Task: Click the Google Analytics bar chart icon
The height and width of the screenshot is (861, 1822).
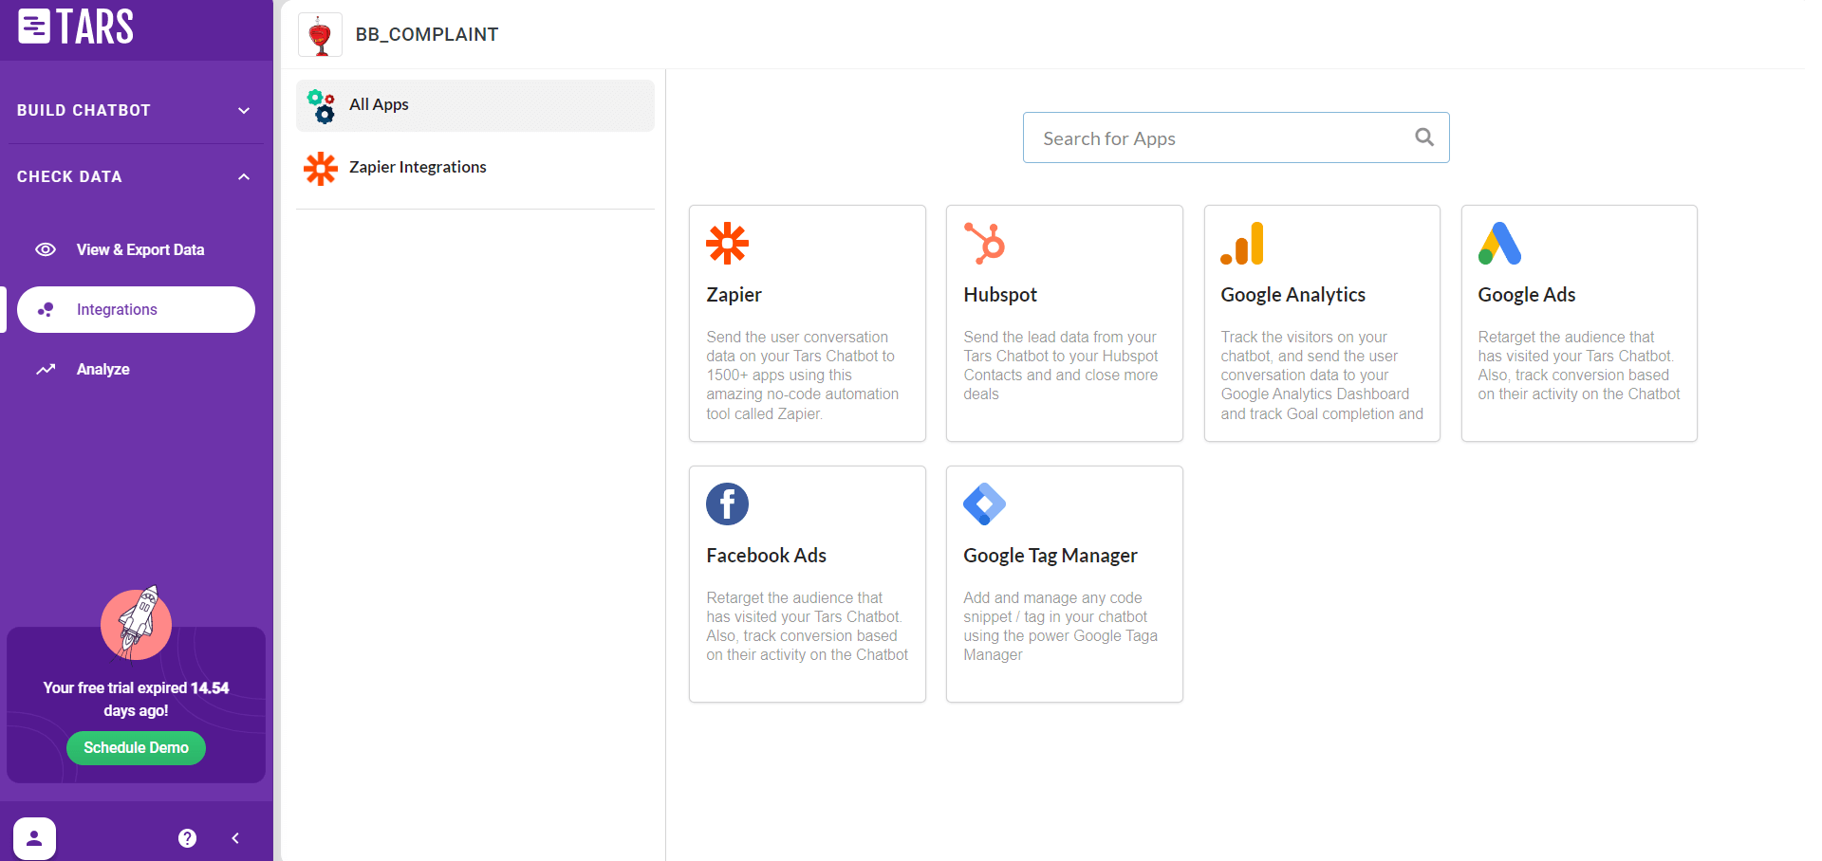Action: pos(1241,244)
